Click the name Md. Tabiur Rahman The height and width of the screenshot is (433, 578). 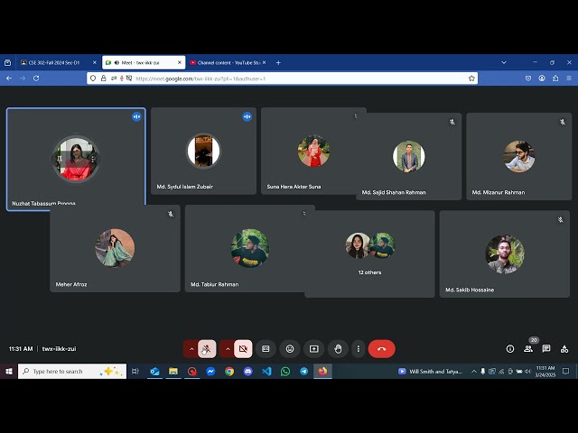(215, 284)
